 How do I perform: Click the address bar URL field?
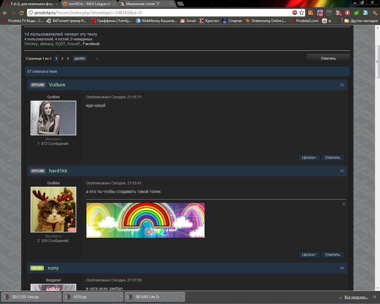[160, 13]
